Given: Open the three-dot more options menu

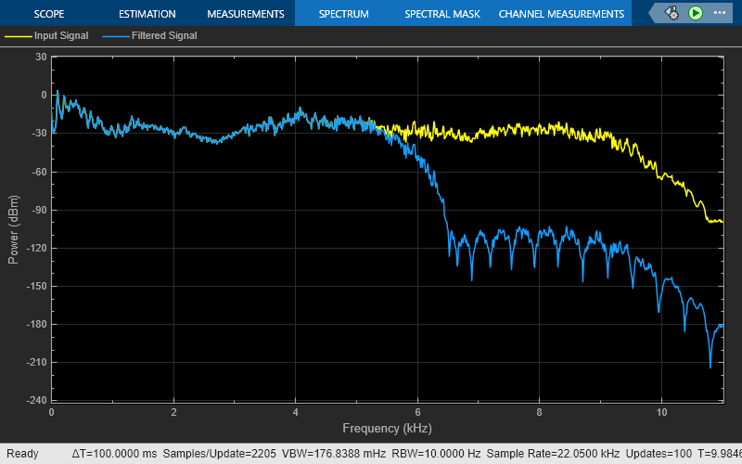Looking at the screenshot, I should 719,14.
